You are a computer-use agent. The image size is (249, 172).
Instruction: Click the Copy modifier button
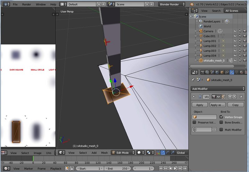[x=235, y=105]
